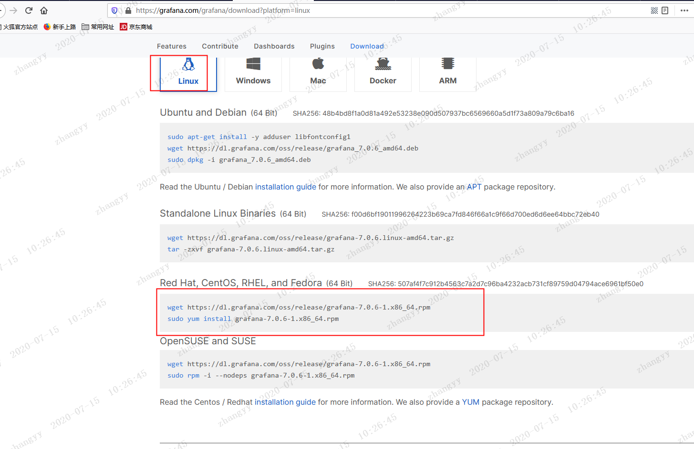Image resolution: width=694 pixels, height=449 pixels.
Task: Click 'sudo apt-get install' command line
Action: pos(259,137)
